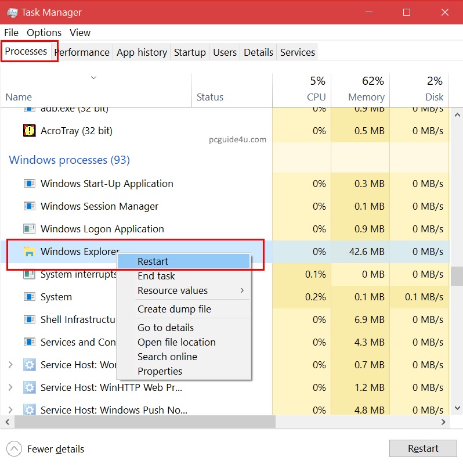The height and width of the screenshot is (467, 463).
Task: Sort processes by Memory column header
Action: tap(366, 90)
